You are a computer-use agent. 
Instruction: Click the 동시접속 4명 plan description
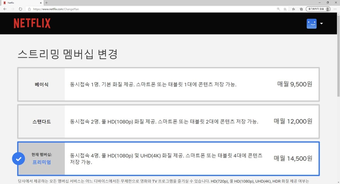click(x=166, y=159)
